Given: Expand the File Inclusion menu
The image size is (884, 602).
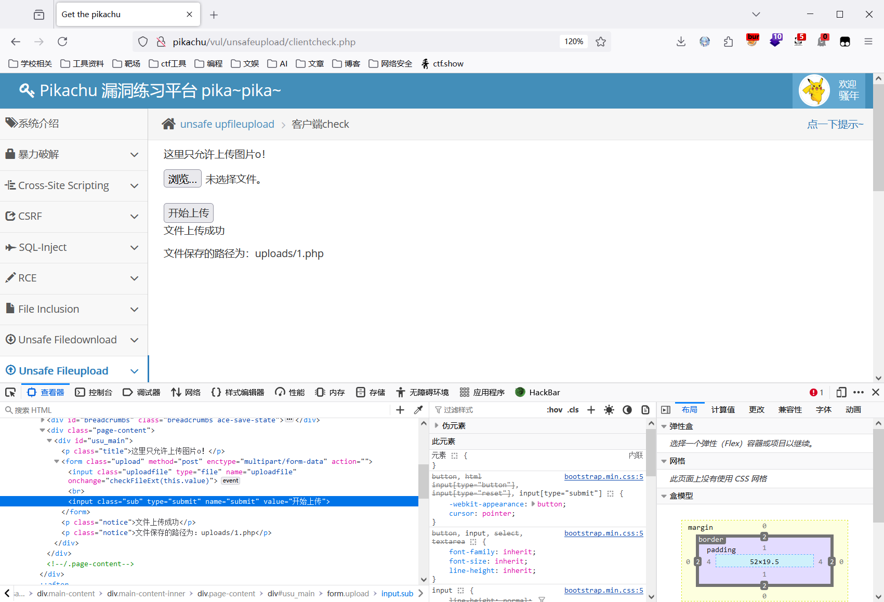Looking at the screenshot, I should point(74,309).
